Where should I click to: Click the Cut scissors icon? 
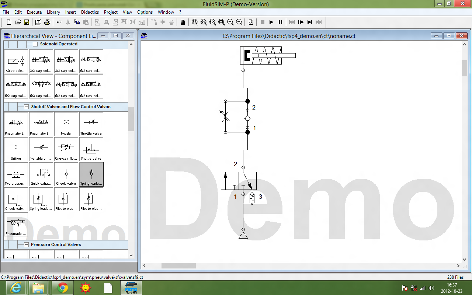click(68, 22)
